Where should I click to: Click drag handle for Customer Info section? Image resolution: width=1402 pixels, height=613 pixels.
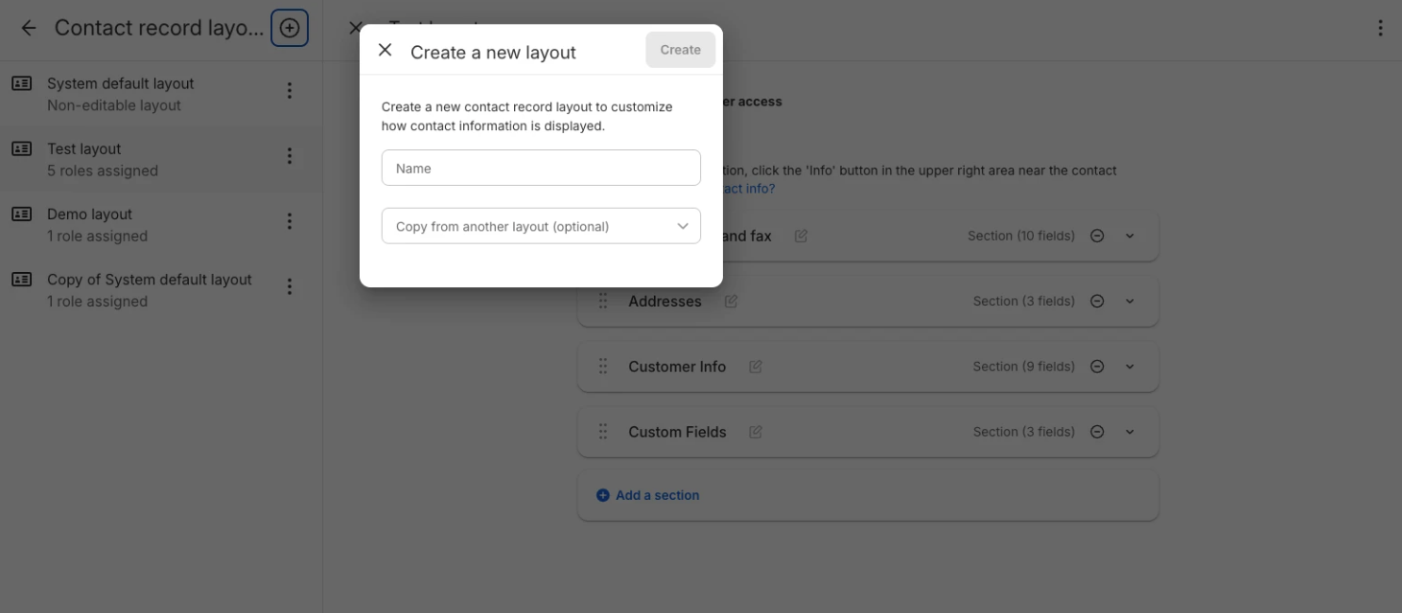point(603,366)
